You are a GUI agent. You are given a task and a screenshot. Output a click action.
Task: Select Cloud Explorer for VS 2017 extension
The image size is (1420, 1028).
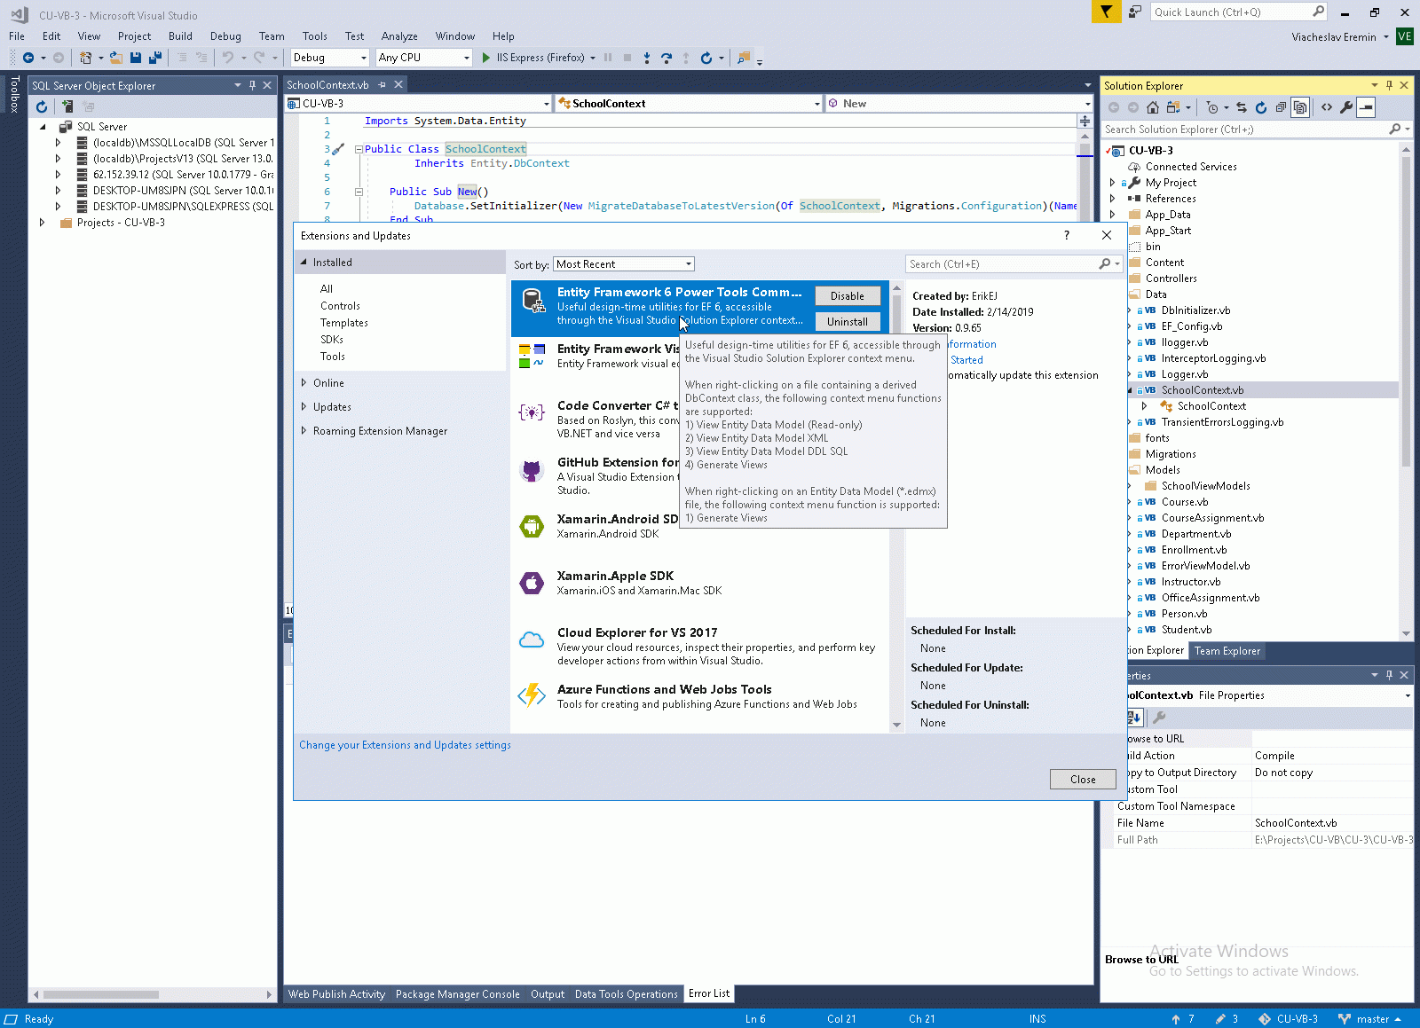(700, 646)
